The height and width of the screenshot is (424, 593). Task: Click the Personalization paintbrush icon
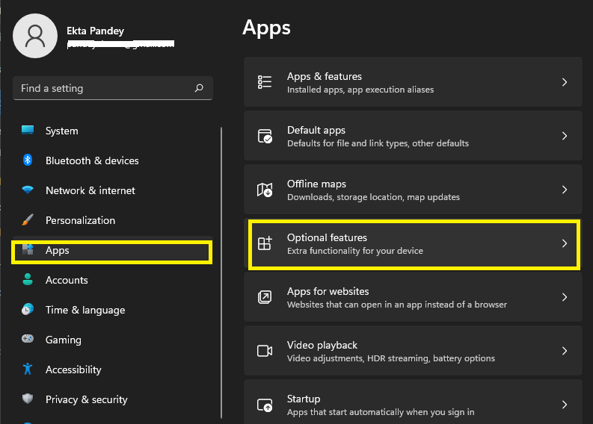(x=28, y=220)
